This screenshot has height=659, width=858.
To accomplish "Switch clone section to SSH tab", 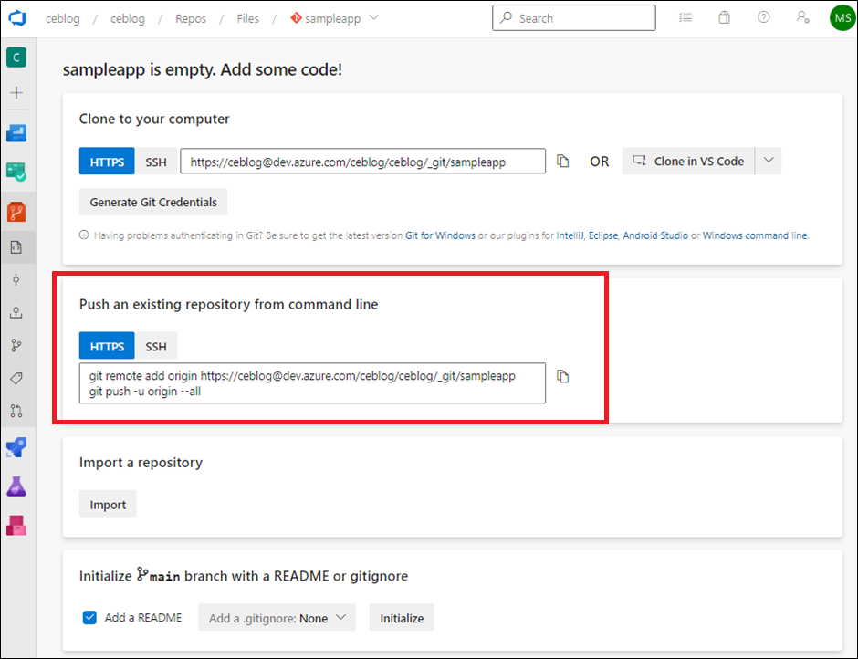I will pyautogui.click(x=156, y=162).
